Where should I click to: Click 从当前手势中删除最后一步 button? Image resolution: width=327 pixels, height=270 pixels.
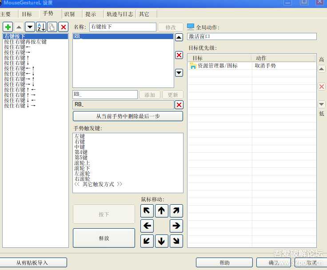(128, 116)
